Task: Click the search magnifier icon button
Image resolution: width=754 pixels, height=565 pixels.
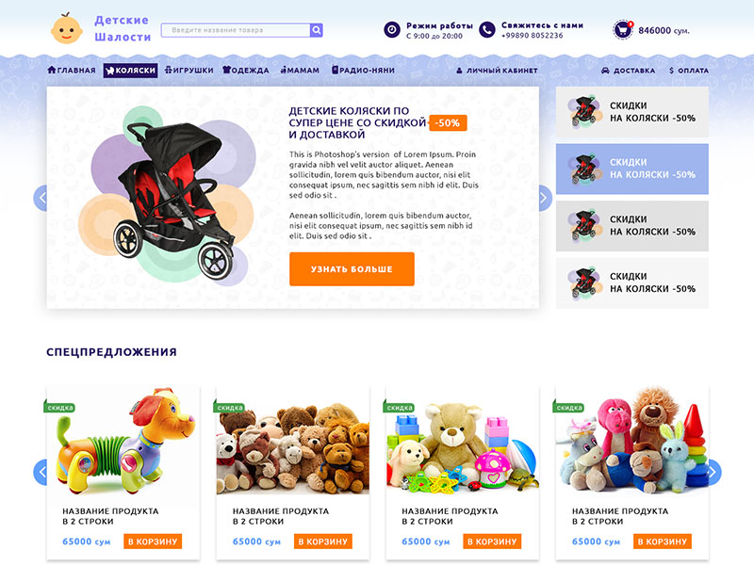Action: coord(317,30)
